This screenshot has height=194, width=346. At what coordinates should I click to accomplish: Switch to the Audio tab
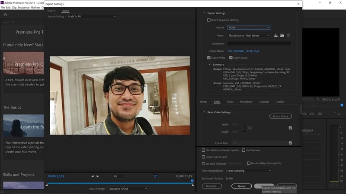click(x=230, y=102)
